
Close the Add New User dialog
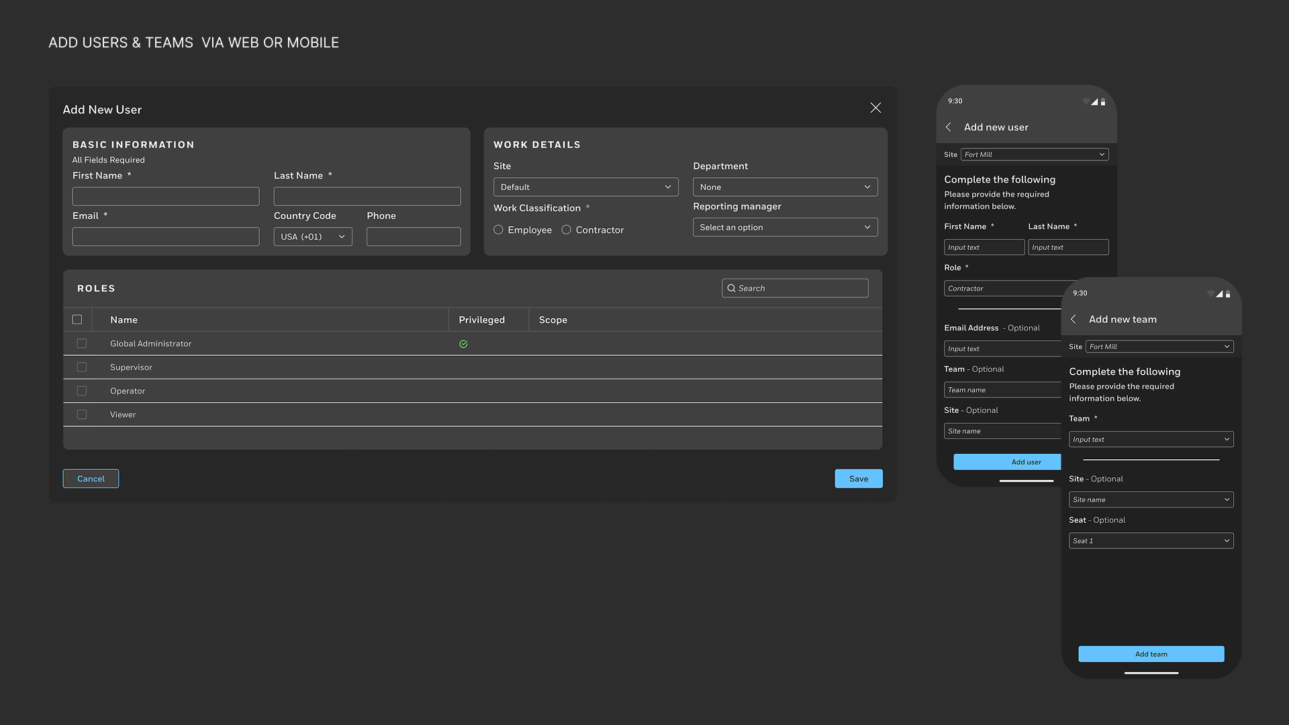[875, 108]
